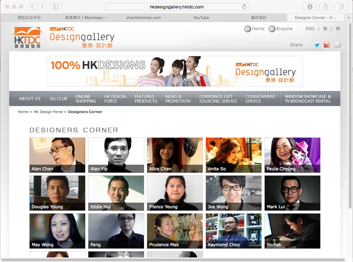Viewport: 353px width, 262px height.
Task: Switch to Traditional Chinese 繁
Action: [x=325, y=29]
